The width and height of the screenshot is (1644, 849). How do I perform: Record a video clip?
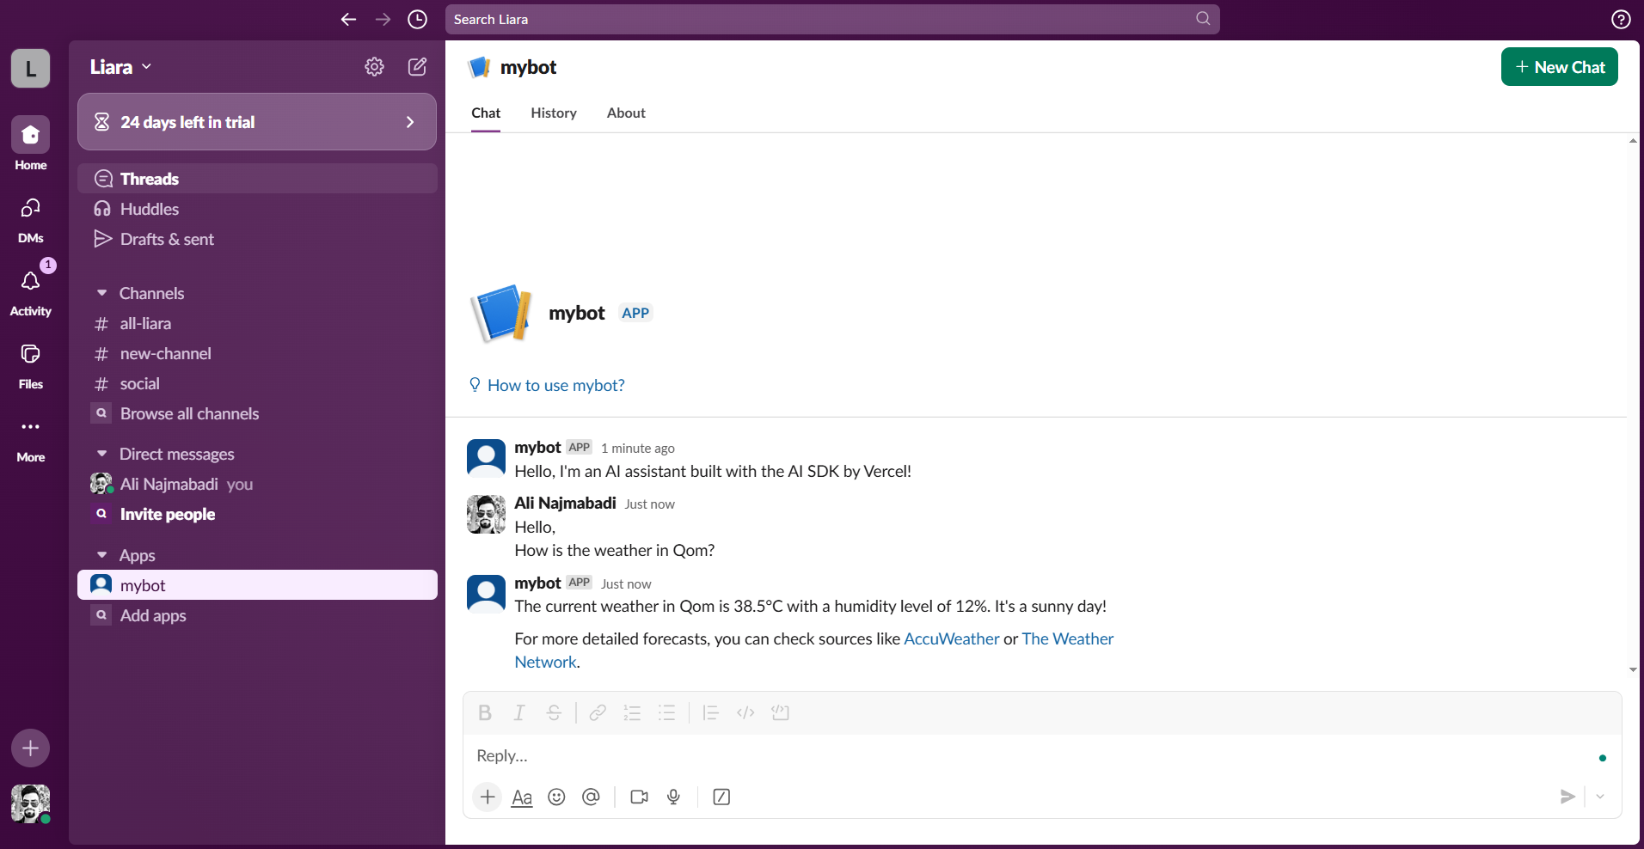click(639, 797)
